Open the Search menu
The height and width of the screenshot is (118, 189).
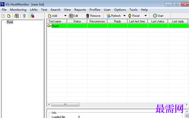pos(55,10)
